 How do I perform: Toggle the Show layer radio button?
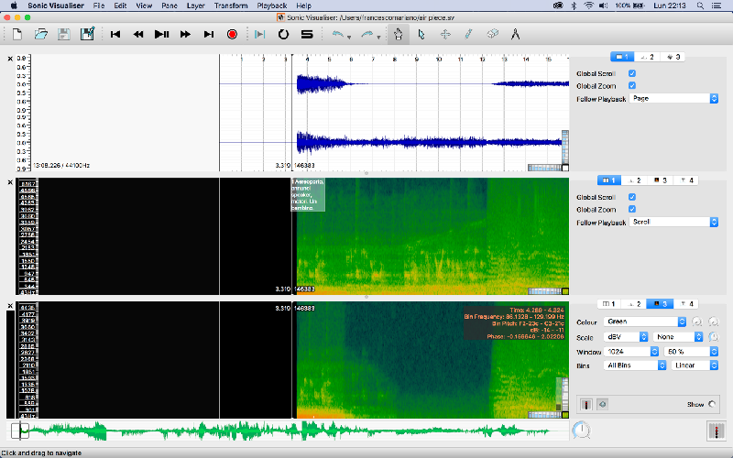(712, 404)
